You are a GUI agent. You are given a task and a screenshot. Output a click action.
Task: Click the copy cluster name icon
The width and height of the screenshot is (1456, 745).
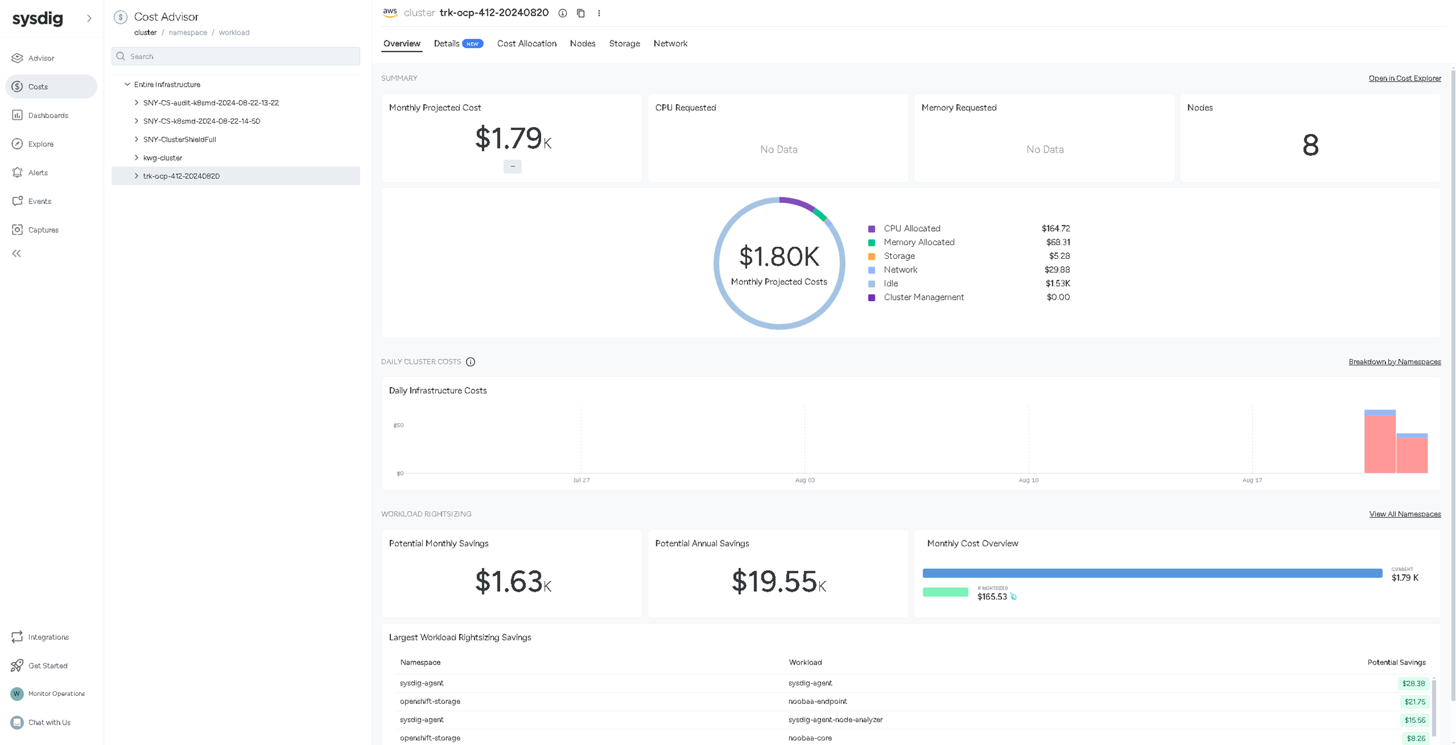581,13
